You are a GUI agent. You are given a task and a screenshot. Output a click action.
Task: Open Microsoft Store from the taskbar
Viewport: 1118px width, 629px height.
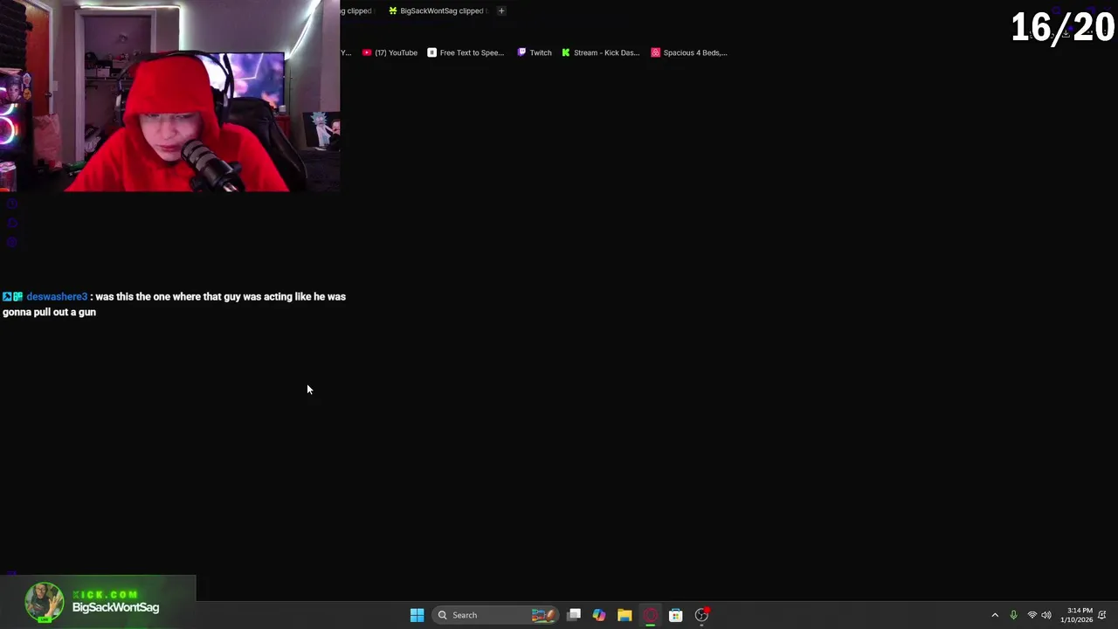675,615
